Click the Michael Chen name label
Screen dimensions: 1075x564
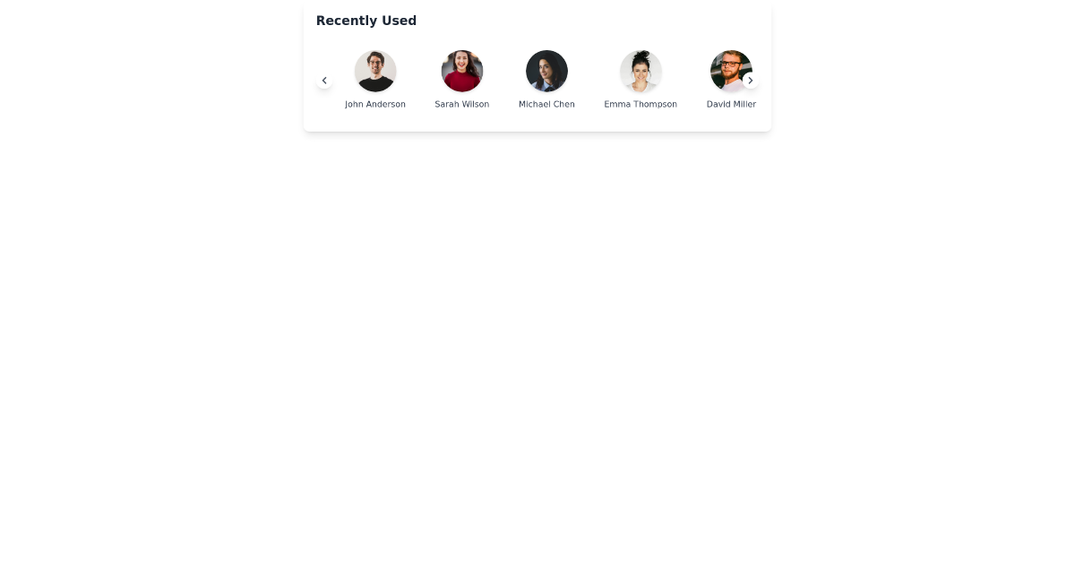point(546,104)
